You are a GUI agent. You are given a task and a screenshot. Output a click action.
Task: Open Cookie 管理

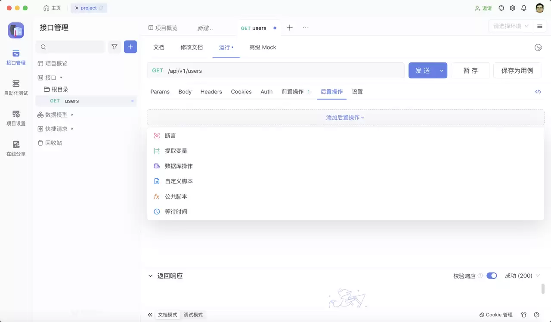pos(496,315)
